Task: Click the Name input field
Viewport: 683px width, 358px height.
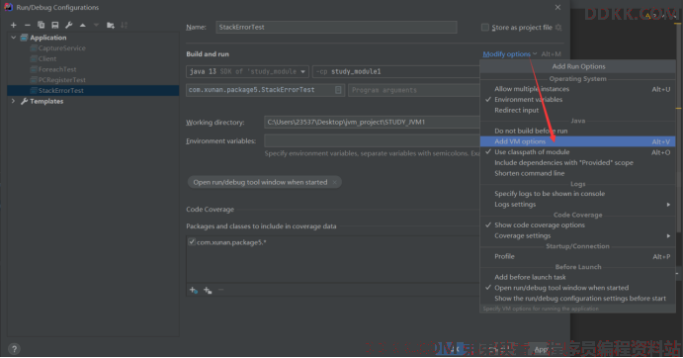Action: [336, 27]
